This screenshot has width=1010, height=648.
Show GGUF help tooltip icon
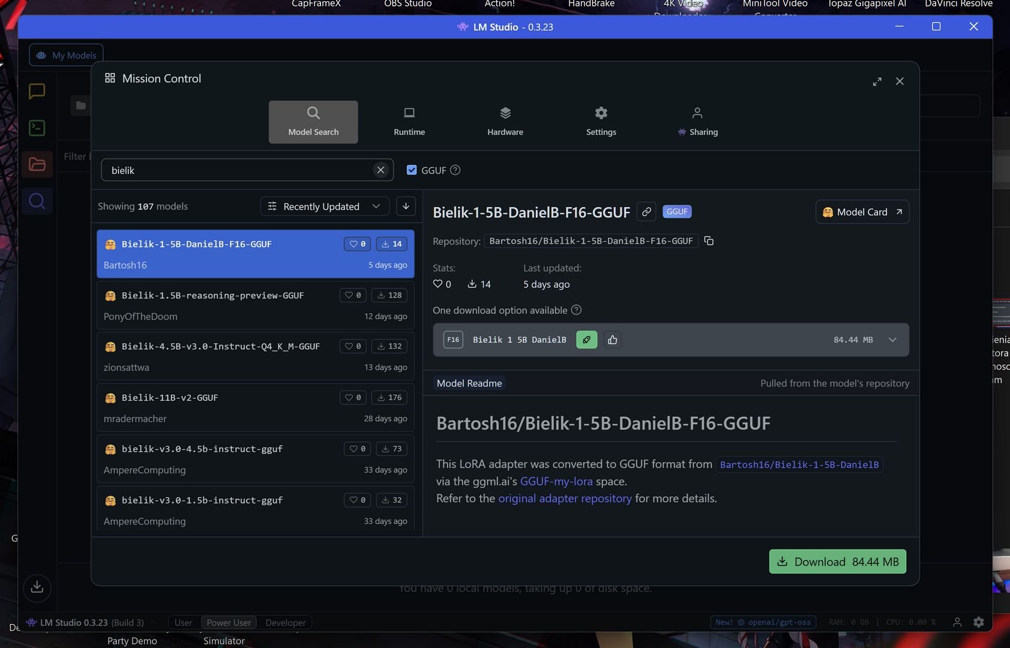(x=455, y=170)
